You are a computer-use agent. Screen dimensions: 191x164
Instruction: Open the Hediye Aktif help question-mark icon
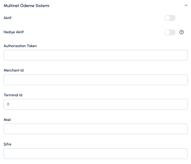(x=181, y=32)
